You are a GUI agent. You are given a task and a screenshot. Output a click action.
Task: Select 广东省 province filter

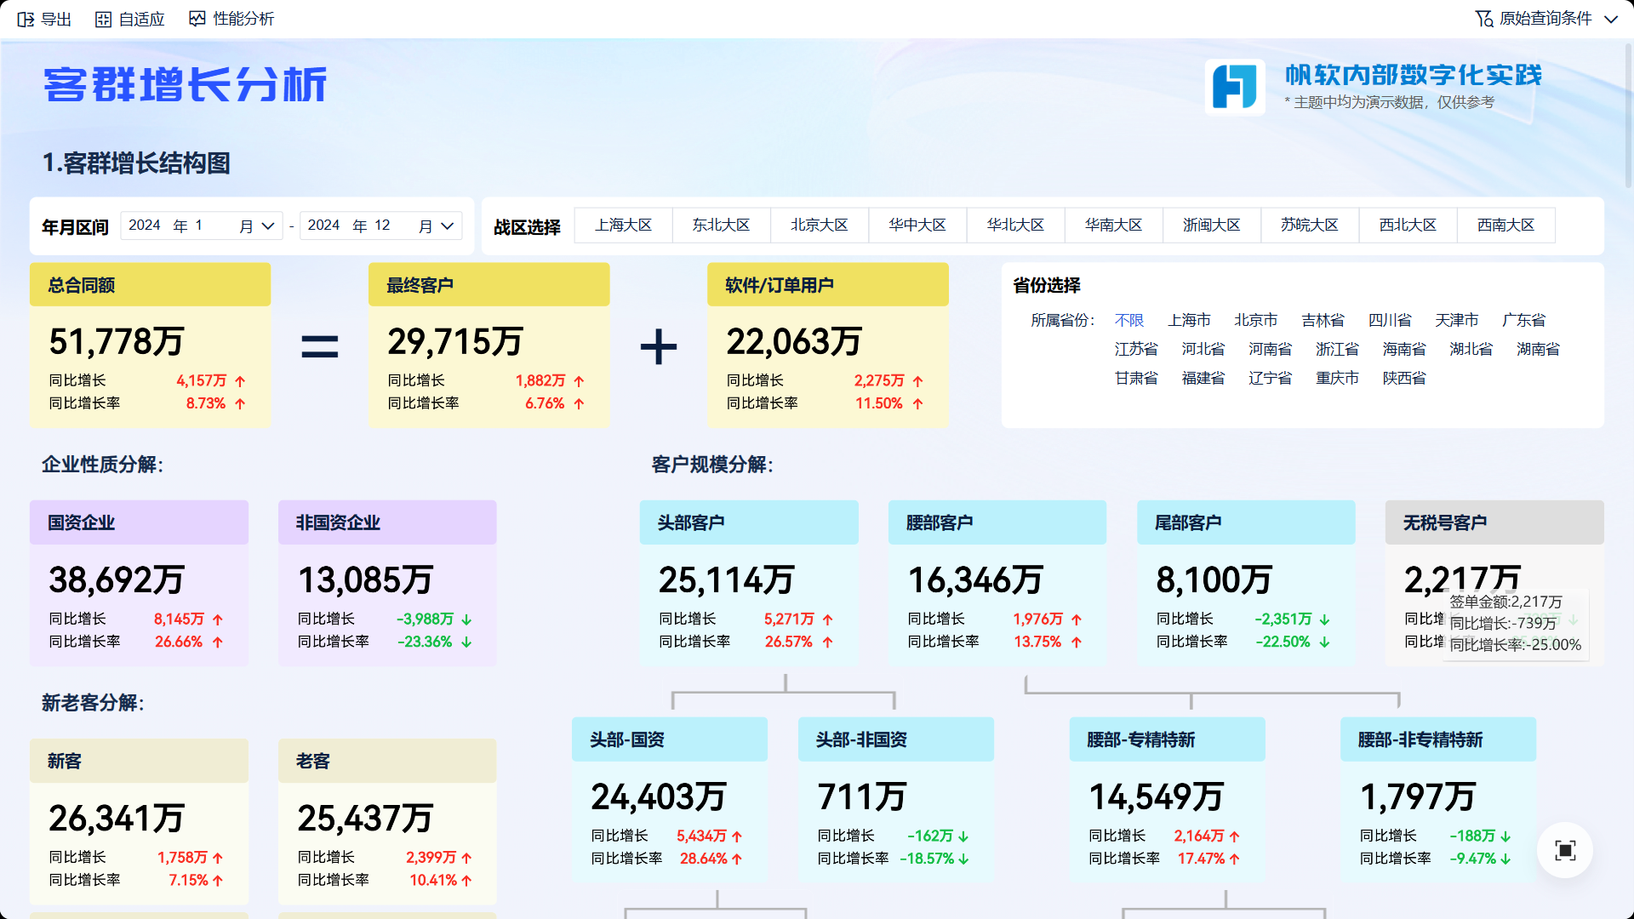tap(1523, 320)
